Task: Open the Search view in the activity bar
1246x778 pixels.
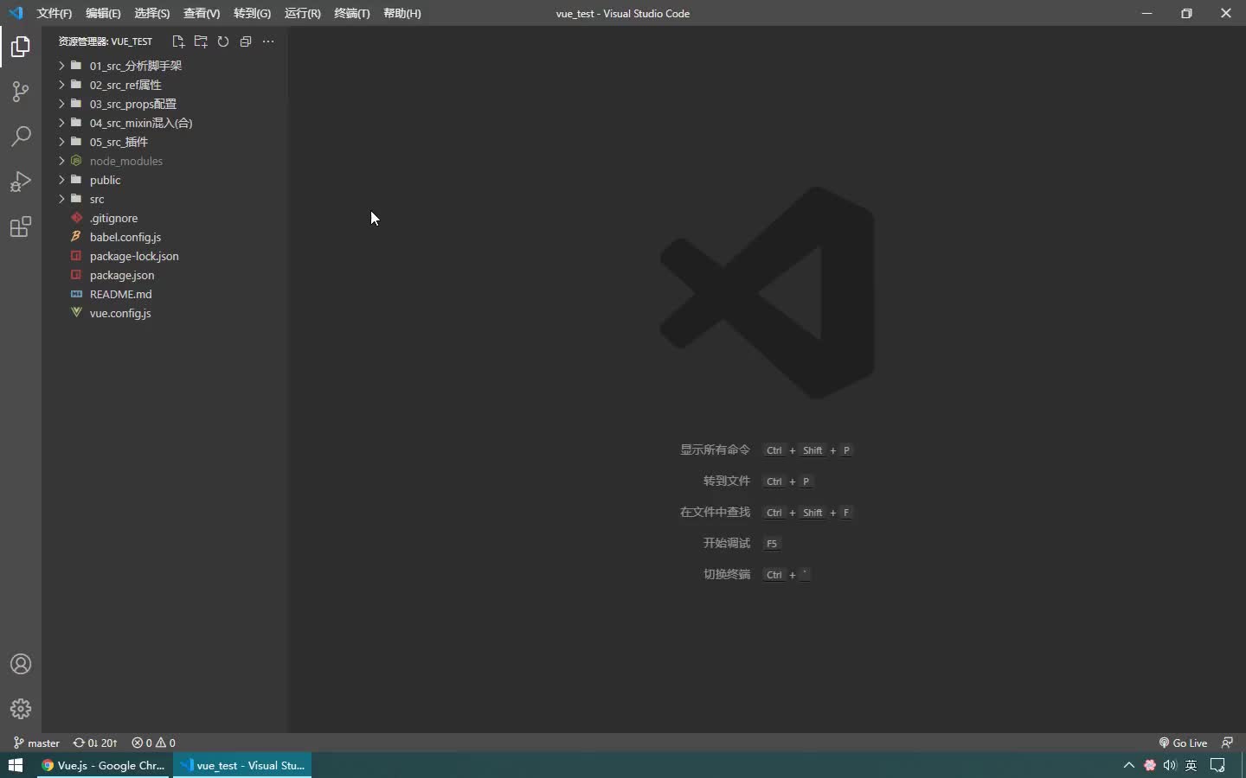Action: tap(21, 137)
